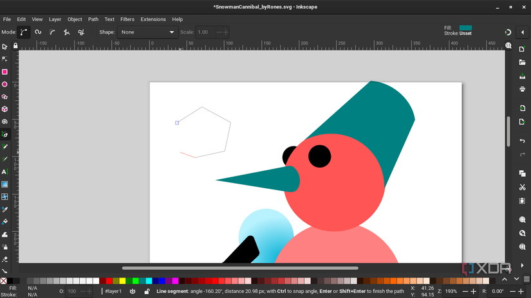This screenshot has height=298, width=531.
Task: Select the Gradient tool
Action: click(x=5, y=184)
